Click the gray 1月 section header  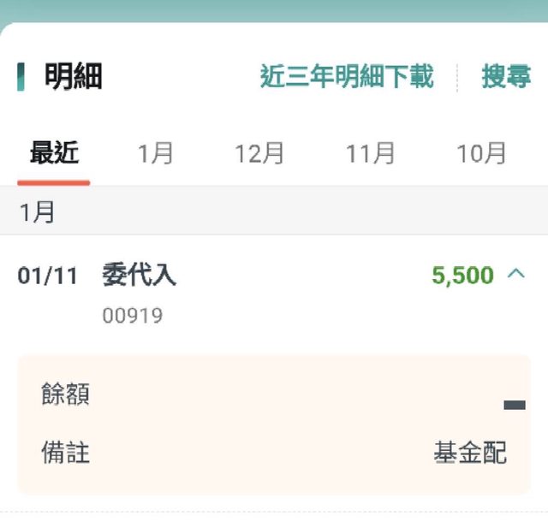point(274,211)
